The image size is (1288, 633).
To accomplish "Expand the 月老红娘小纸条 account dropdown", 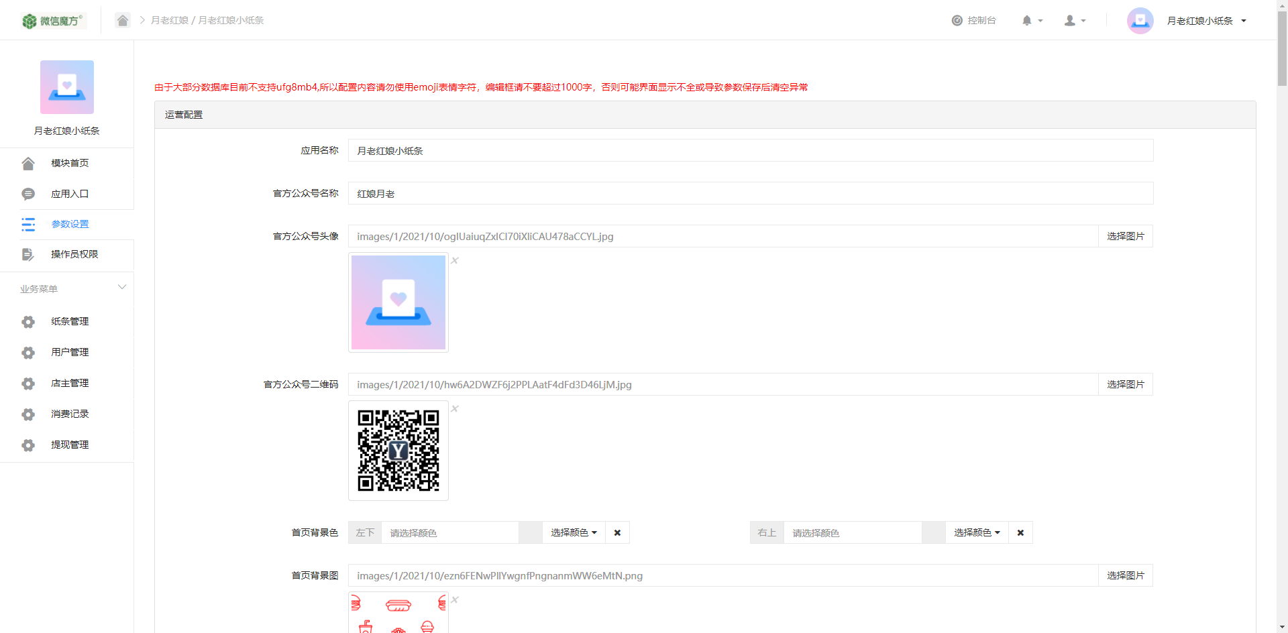I will [1206, 21].
